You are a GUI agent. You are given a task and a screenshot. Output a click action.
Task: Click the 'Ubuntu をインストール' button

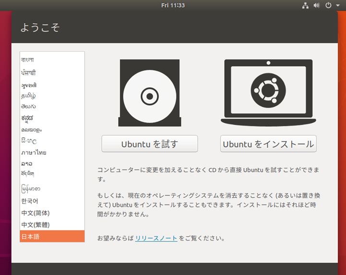point(268,144)
